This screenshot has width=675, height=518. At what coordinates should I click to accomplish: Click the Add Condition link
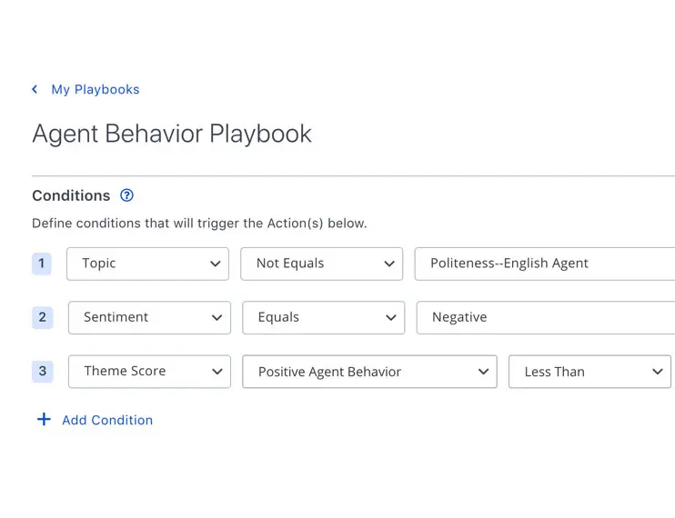pyautogui.click(x=107, y=420)
